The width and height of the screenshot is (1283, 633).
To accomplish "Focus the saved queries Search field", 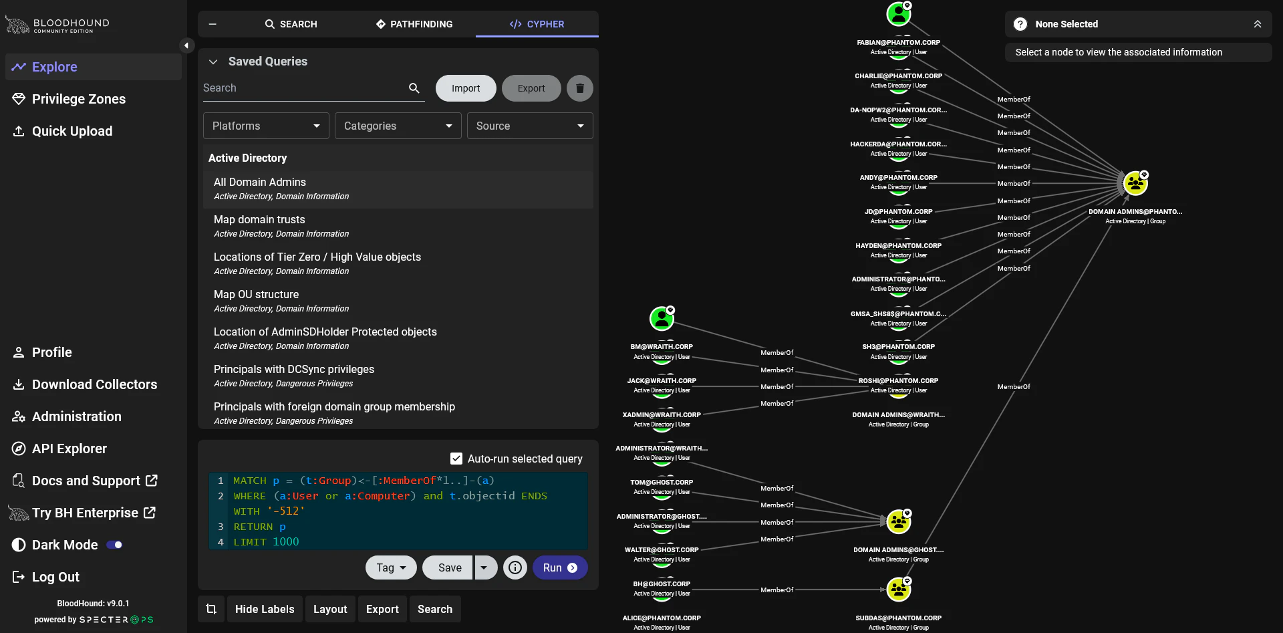I will (x=304, y=88).
